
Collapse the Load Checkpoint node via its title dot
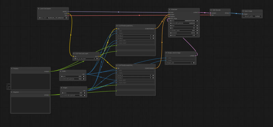39,9
